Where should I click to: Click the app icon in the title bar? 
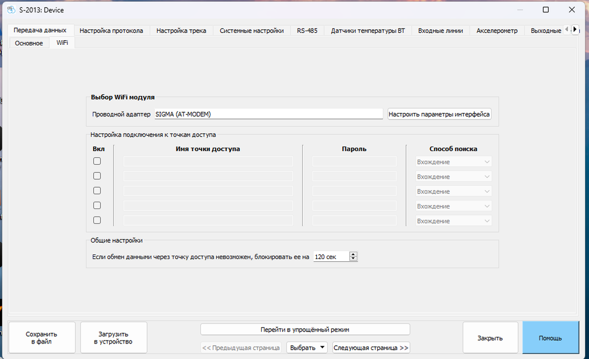click(12, 10)
